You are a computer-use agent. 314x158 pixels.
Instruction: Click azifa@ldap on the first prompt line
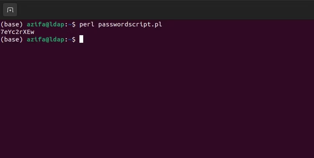pyautogui.click(x=46, y=24)
